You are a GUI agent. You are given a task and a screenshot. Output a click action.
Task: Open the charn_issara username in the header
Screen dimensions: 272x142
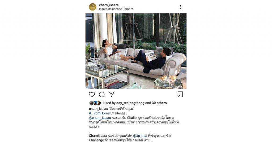[109, 5]
